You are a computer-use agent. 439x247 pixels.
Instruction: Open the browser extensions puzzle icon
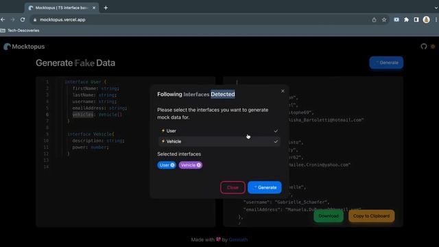point(406,20)
